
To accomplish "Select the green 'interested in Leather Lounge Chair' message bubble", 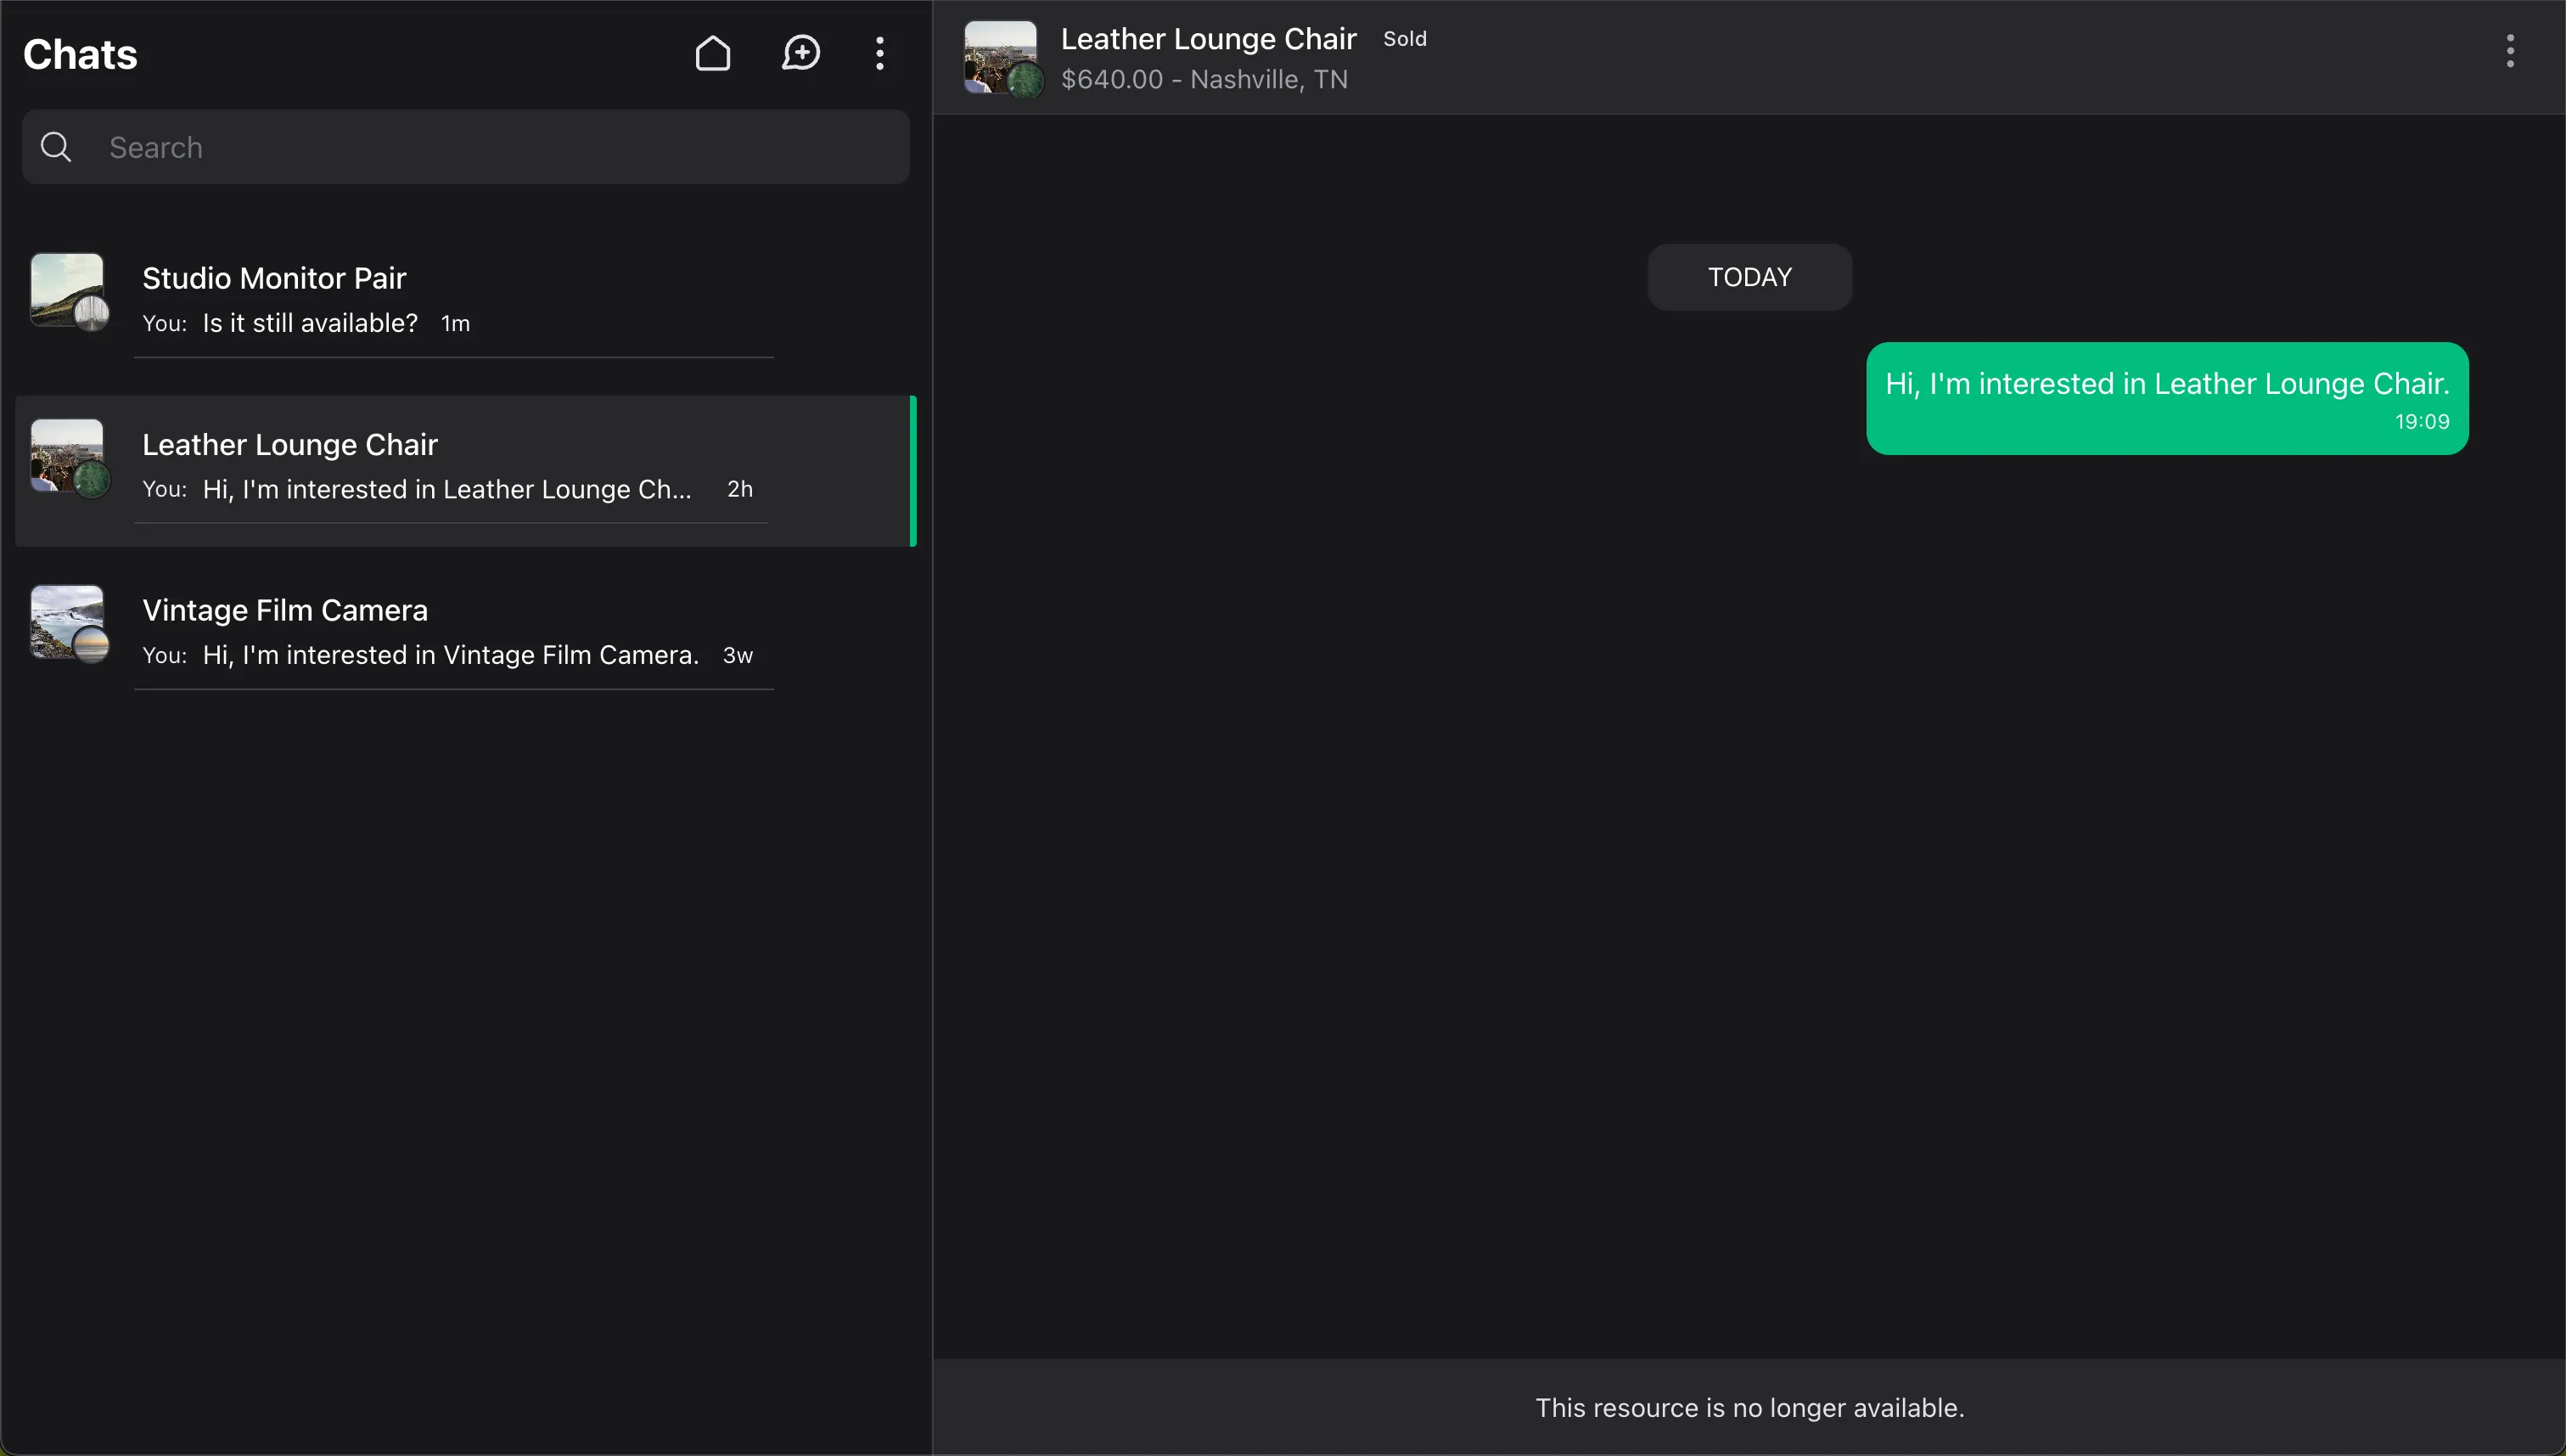I will [2167, 399].
